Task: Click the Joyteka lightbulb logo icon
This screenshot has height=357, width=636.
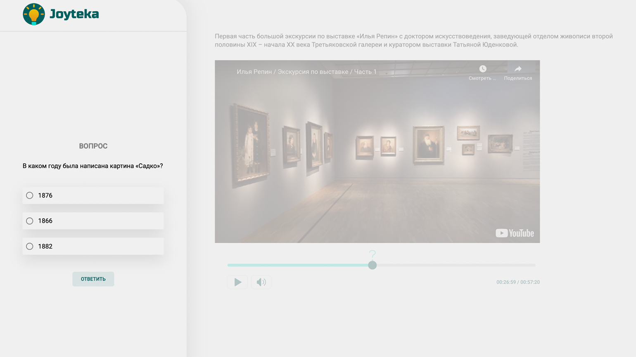Action: pyautogui.click(x=34, y=14)
